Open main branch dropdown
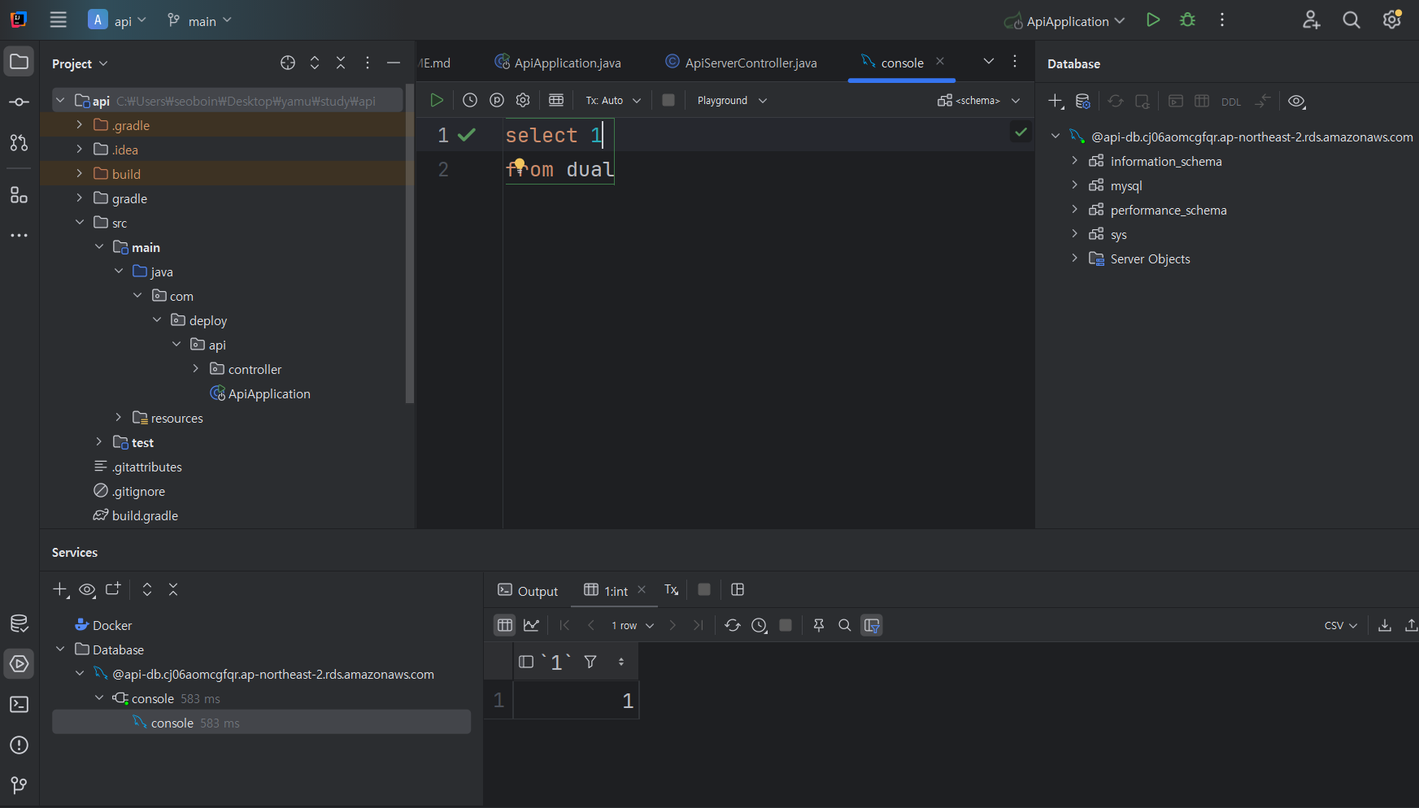The width and height of the screenshot is (1419, 808). pyautogui.click(x=199, y=21)
